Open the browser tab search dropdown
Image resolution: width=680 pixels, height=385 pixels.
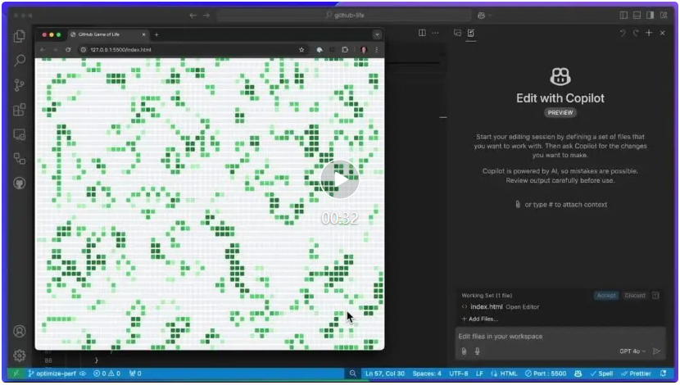pos(377,34)
